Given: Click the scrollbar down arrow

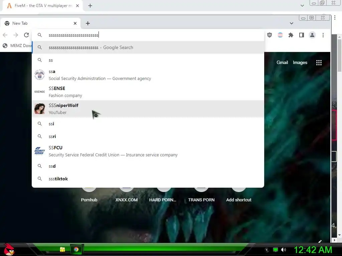Looking at the screenshot, I should [339, 235].
